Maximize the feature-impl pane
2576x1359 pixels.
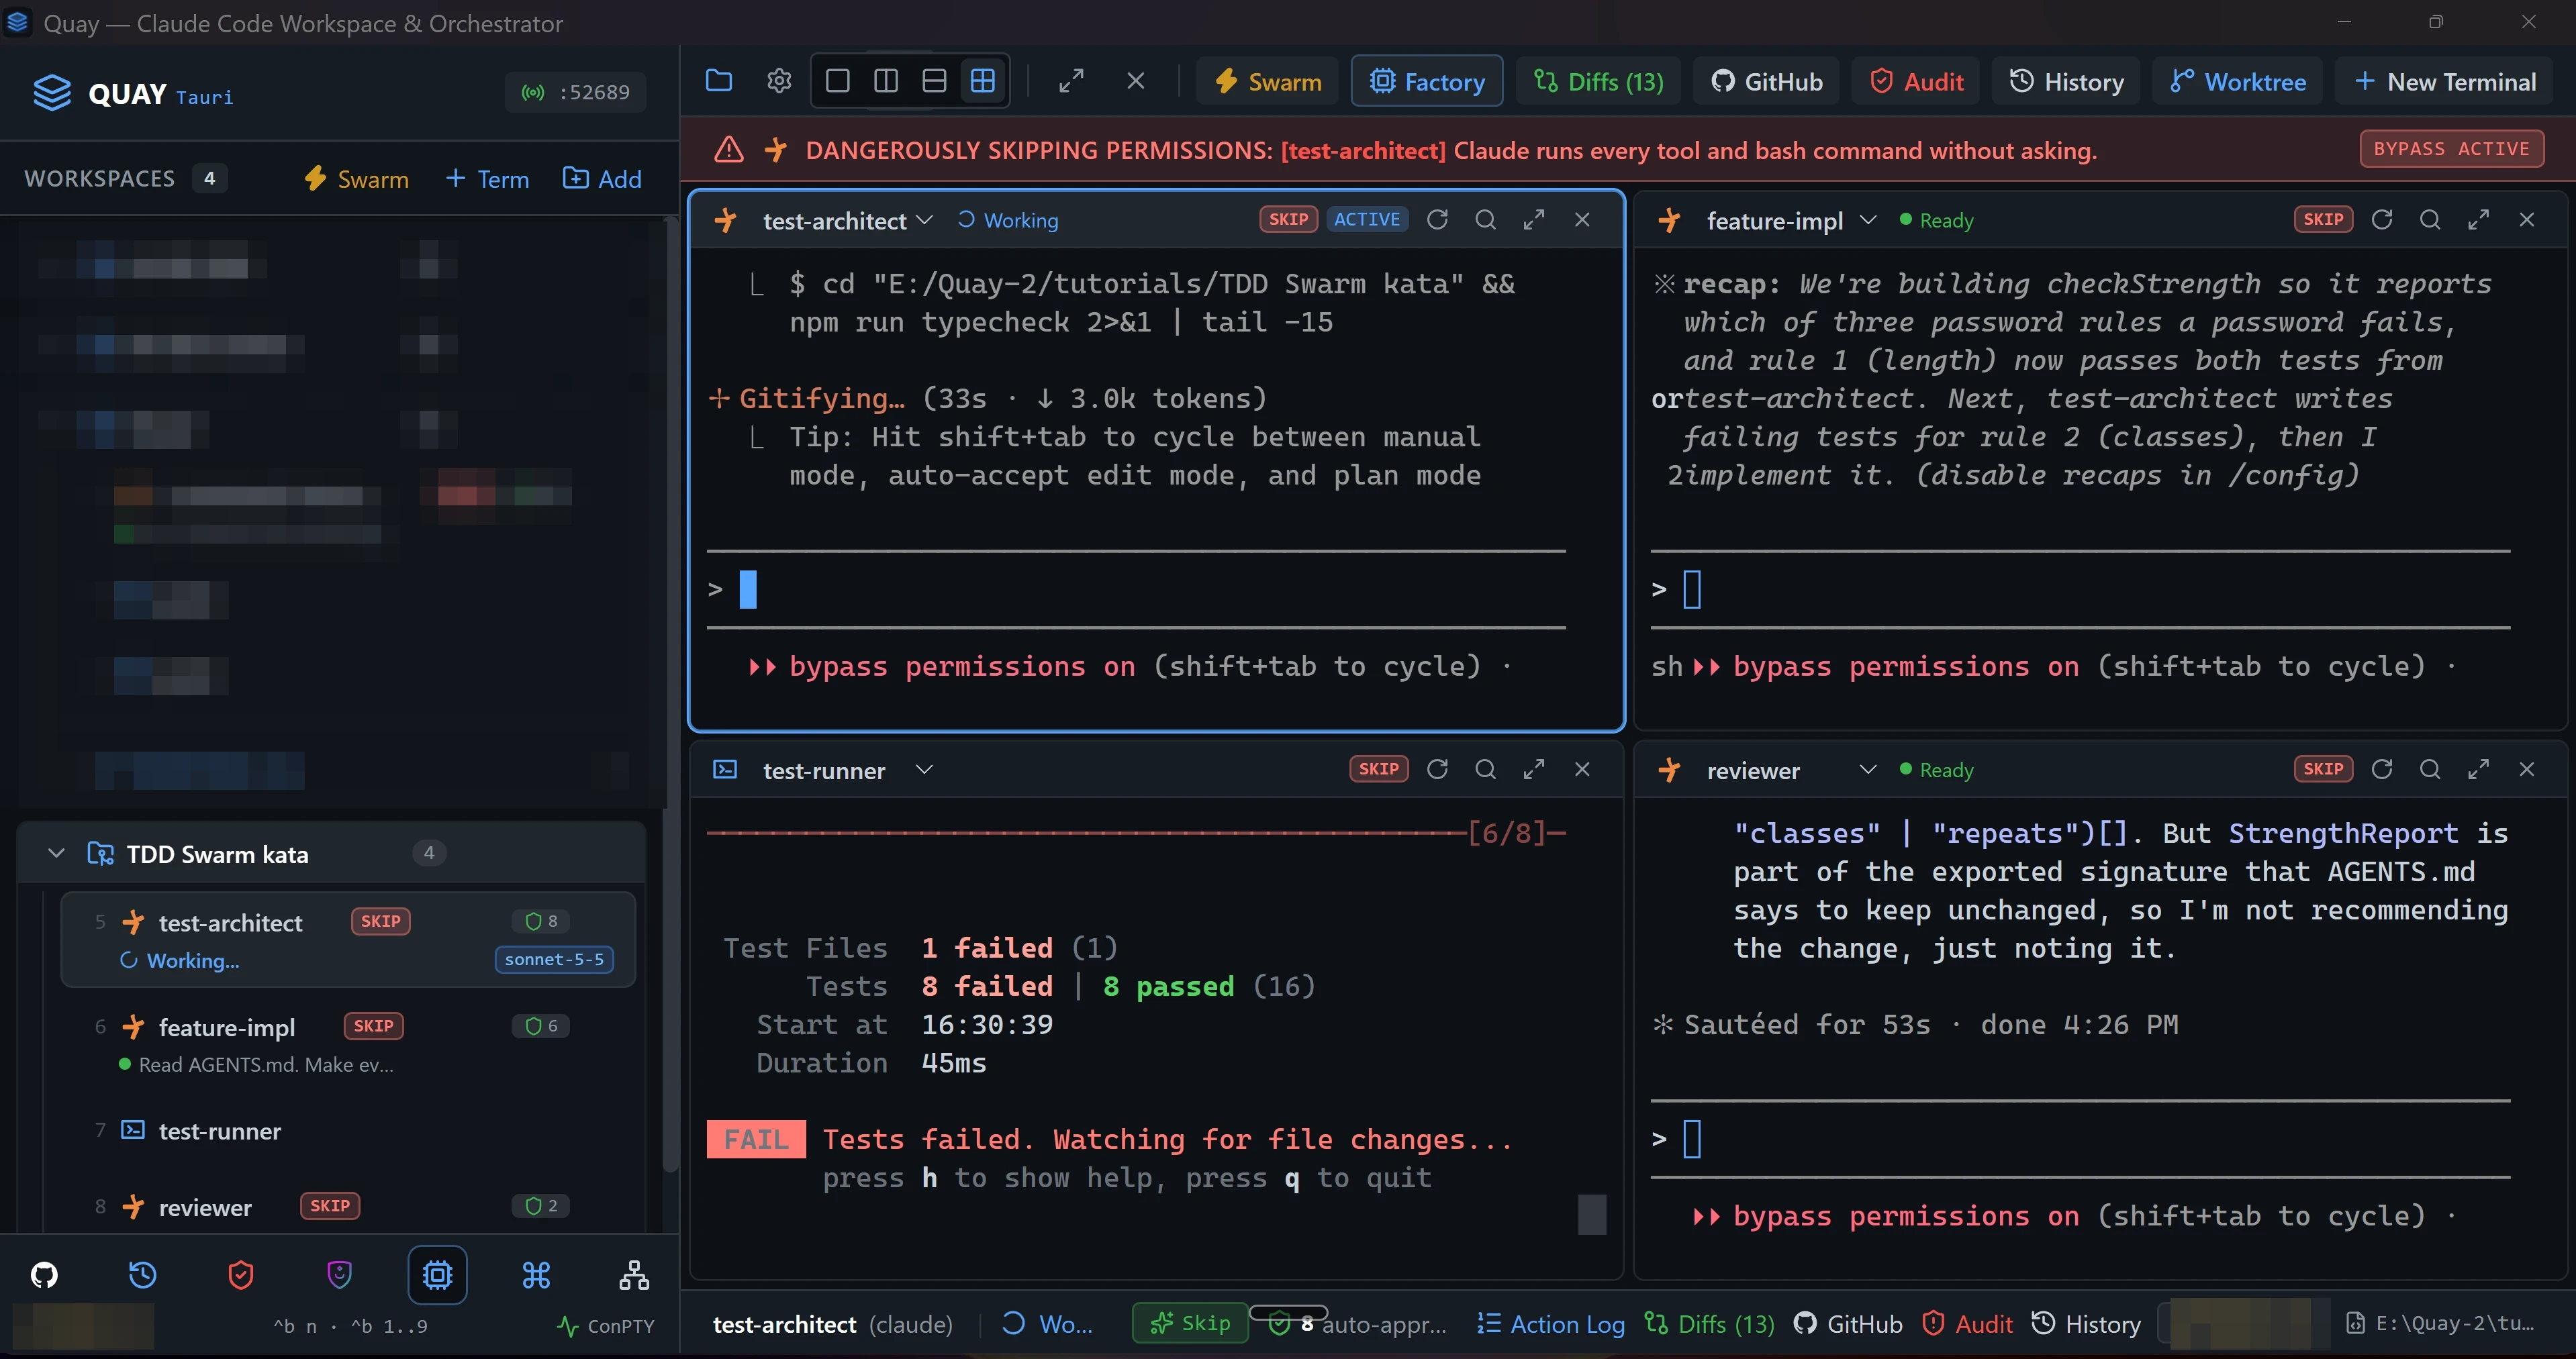tap(2478, 219)
